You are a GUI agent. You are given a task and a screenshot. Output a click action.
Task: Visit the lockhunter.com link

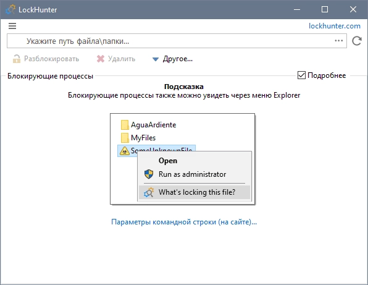coord(335,26)
